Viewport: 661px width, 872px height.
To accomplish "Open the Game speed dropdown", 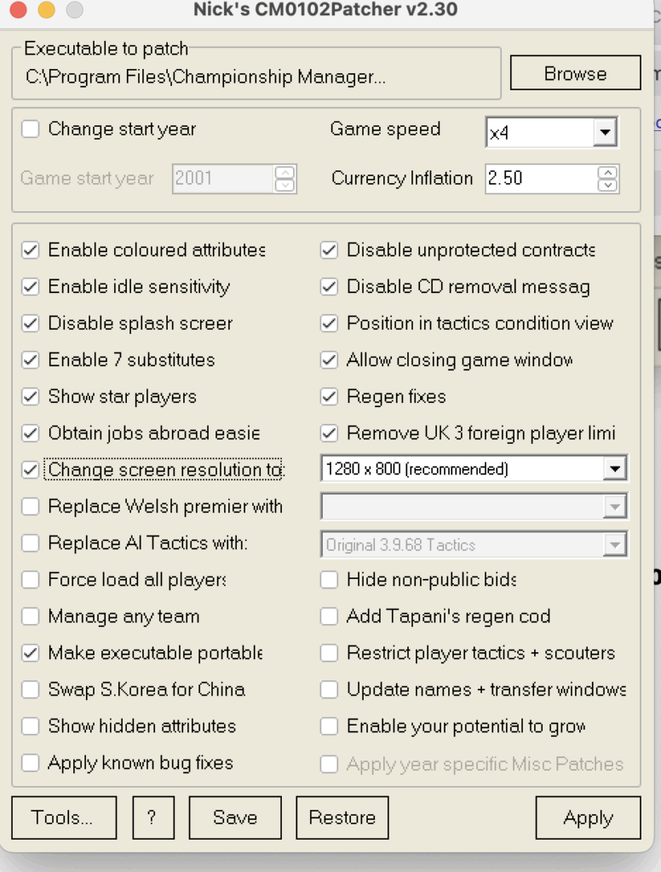I will [604, 132].
